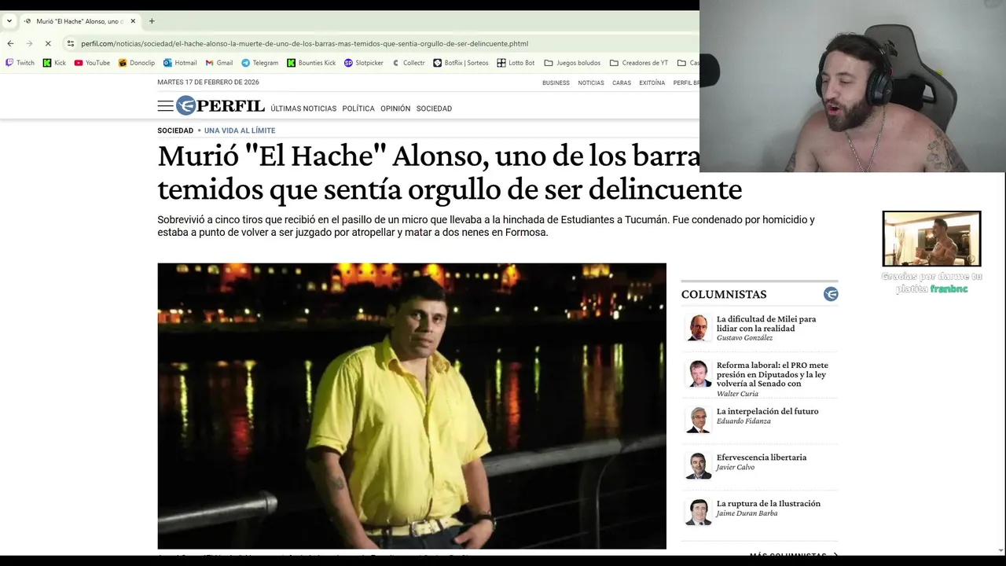Screen dimensions: 1006x566
Task: Open the Gmail bookmark
Action: (219, 63)
